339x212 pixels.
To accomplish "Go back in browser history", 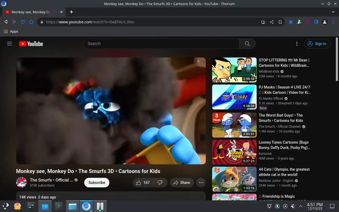I will tap(6, 22).
